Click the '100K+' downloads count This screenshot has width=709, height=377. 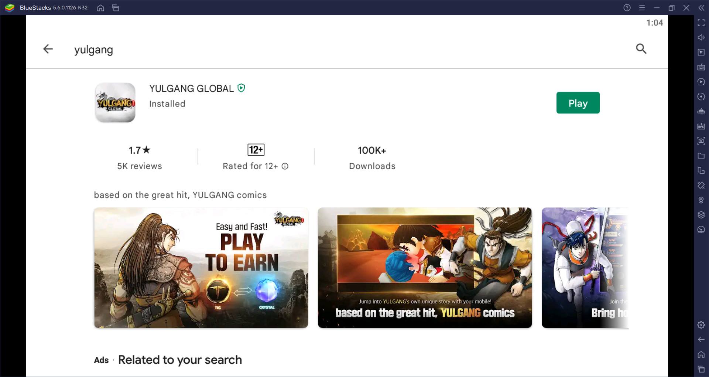click(x=372, y=150)
